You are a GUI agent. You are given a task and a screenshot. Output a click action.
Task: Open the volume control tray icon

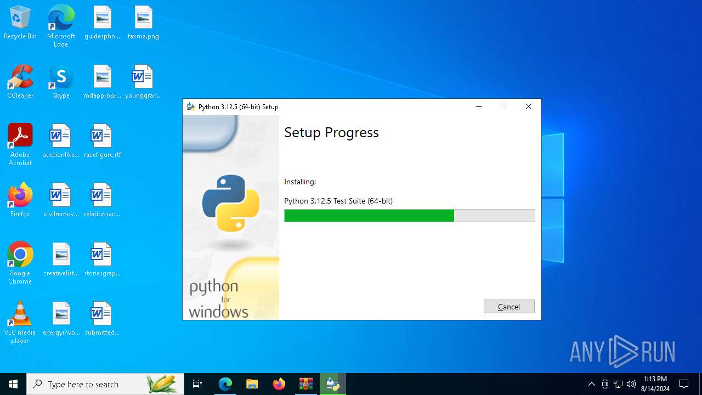[631, 384]
